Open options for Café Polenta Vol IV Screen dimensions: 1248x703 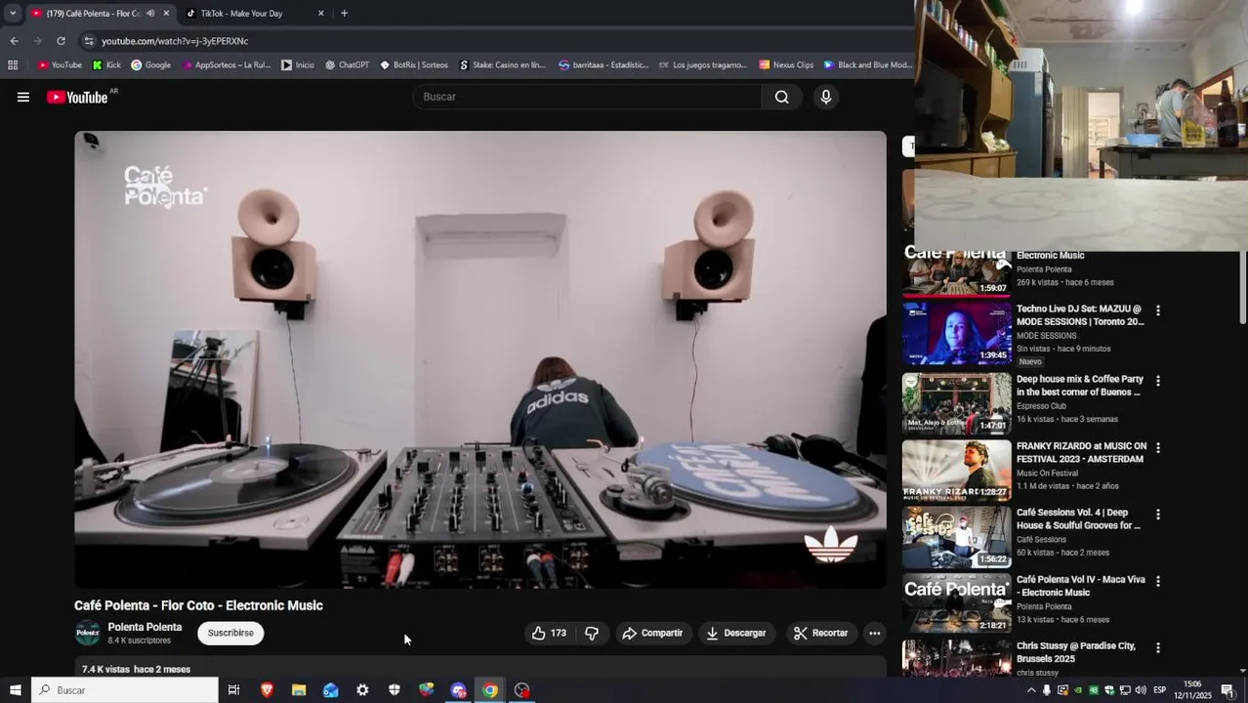coord(1158,581)
